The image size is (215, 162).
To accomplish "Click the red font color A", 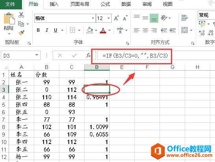I will click(103, 30).
